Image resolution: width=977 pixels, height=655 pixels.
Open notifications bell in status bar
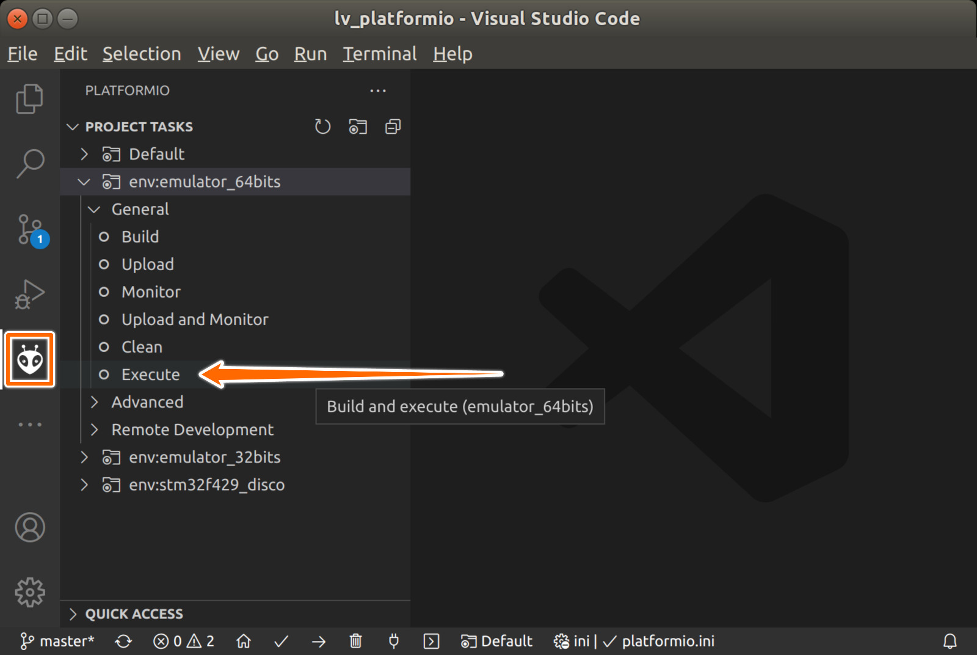point(950,641)
